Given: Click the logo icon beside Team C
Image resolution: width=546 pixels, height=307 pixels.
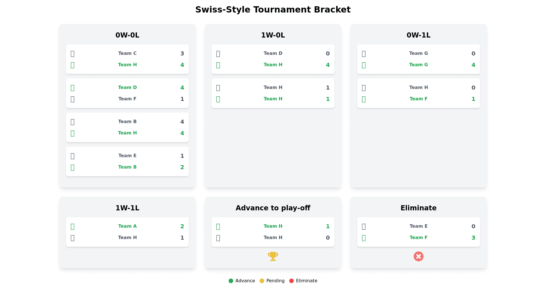Looking at the screenshot, I should coord(73,53).
